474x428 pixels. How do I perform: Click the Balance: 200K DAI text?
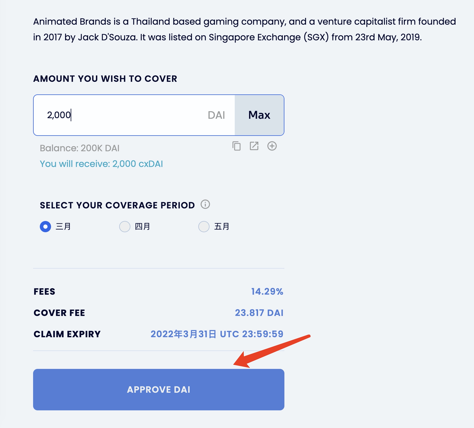[x=80, y=148]
